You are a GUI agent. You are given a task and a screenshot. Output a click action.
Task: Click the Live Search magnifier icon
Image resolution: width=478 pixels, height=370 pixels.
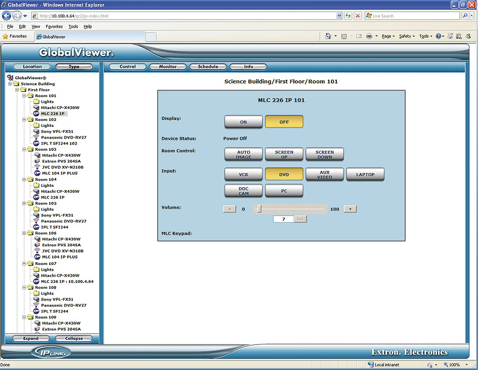click(x=465, y=15)
